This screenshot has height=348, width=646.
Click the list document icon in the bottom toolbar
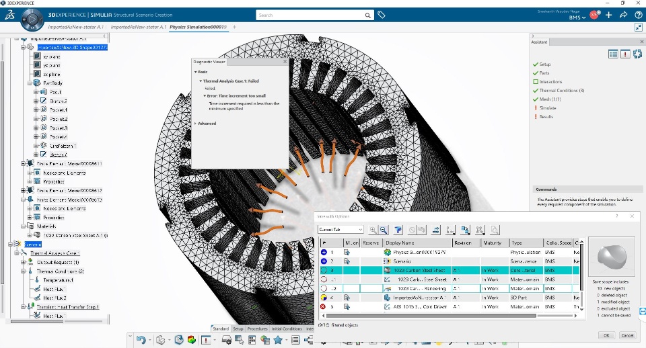coord(295,340)
